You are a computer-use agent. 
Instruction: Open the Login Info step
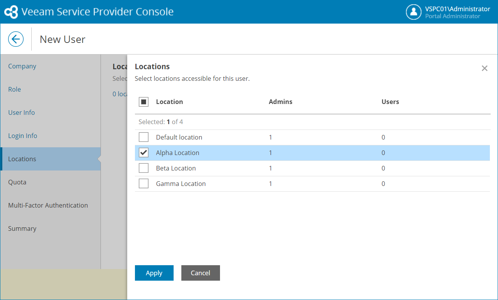click(23, 136)
